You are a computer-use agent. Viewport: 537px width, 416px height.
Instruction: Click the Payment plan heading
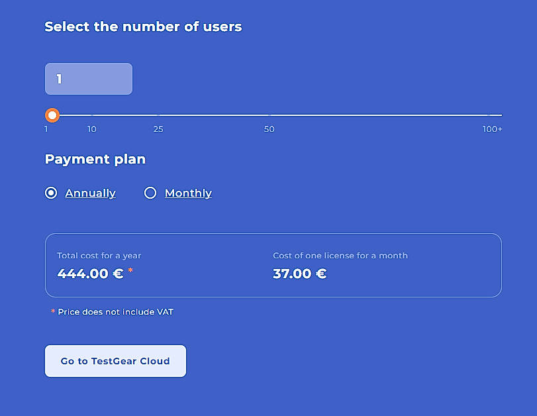(95, 159)
